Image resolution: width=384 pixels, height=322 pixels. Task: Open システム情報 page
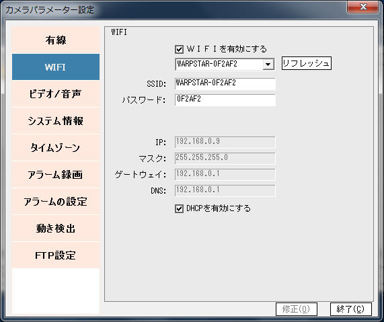56,121
